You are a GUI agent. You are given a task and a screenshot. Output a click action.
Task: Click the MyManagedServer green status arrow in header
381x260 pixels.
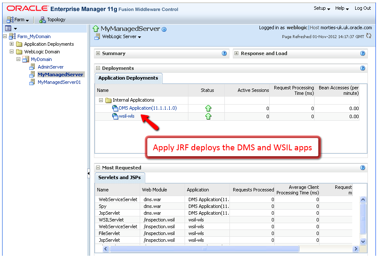pos(96,29)
